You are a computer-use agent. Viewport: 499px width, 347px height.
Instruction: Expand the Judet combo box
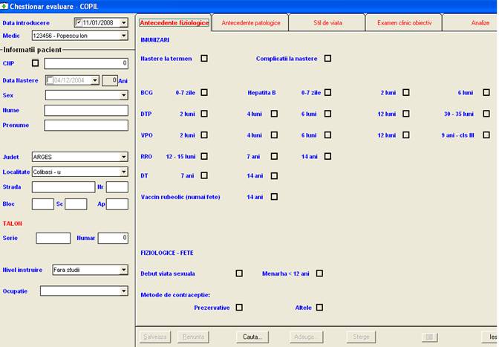123,158
